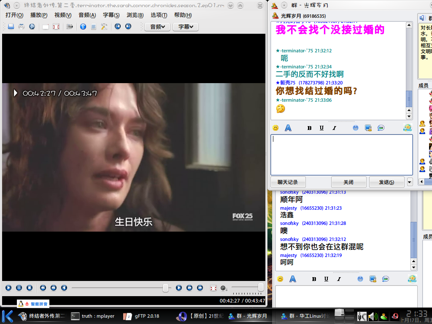The image size is (432, 324).
Task: Click the screen capture icon in 光辉岁月 chat
Action: (x=368, y=128)
